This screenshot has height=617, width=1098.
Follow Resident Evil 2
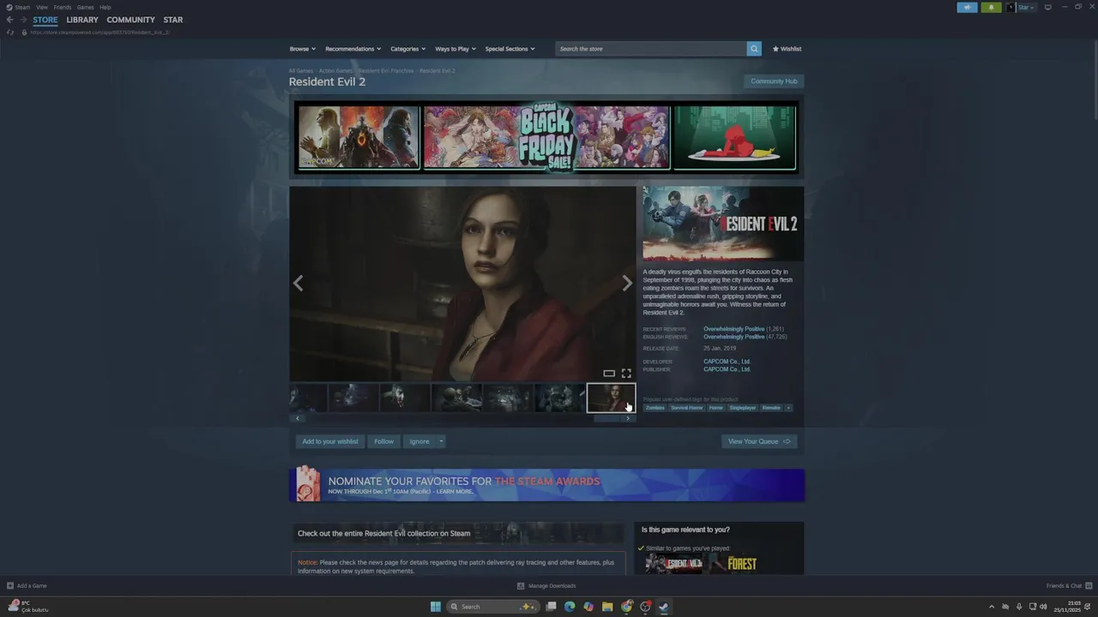[383, 441]
